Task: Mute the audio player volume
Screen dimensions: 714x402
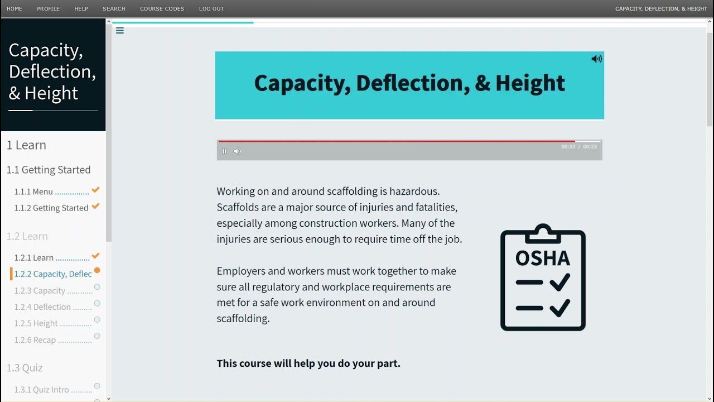Action: 237,151
